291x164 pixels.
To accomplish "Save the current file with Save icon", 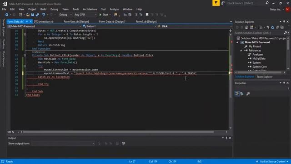I will (32, 15).
